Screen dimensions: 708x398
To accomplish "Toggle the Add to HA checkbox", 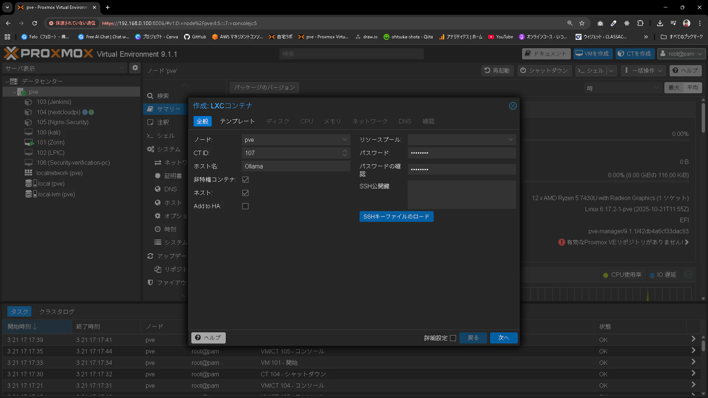I will pos(245,206).
